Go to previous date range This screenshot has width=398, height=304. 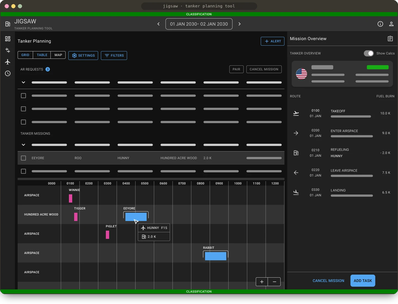click(158, 24)
